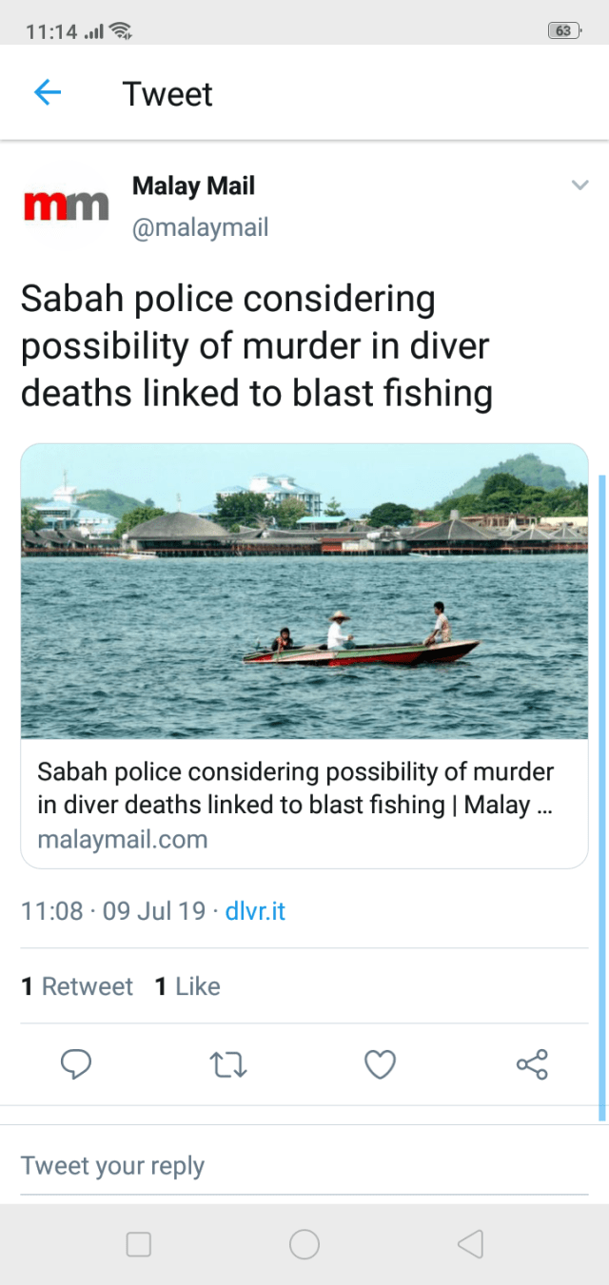Tap the back arrow icon
This screenshot has width=609, height=1285.
48,92
